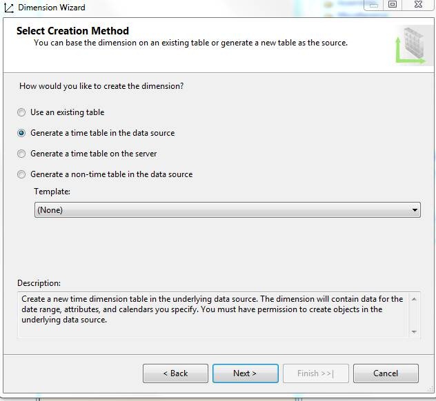Go to previous step with Back button
Viewport: 436px width, 401px height.
tap(175, 373)
